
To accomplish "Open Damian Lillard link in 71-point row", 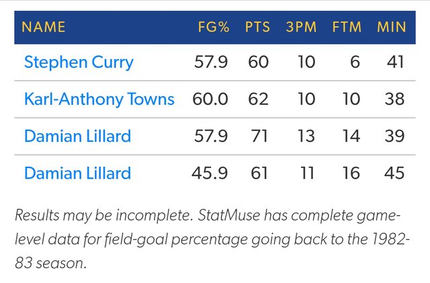I will pos(77,136).
